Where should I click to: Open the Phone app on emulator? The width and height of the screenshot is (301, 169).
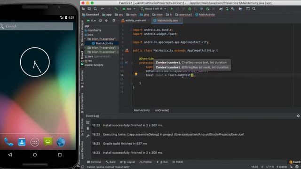point(8,142)
